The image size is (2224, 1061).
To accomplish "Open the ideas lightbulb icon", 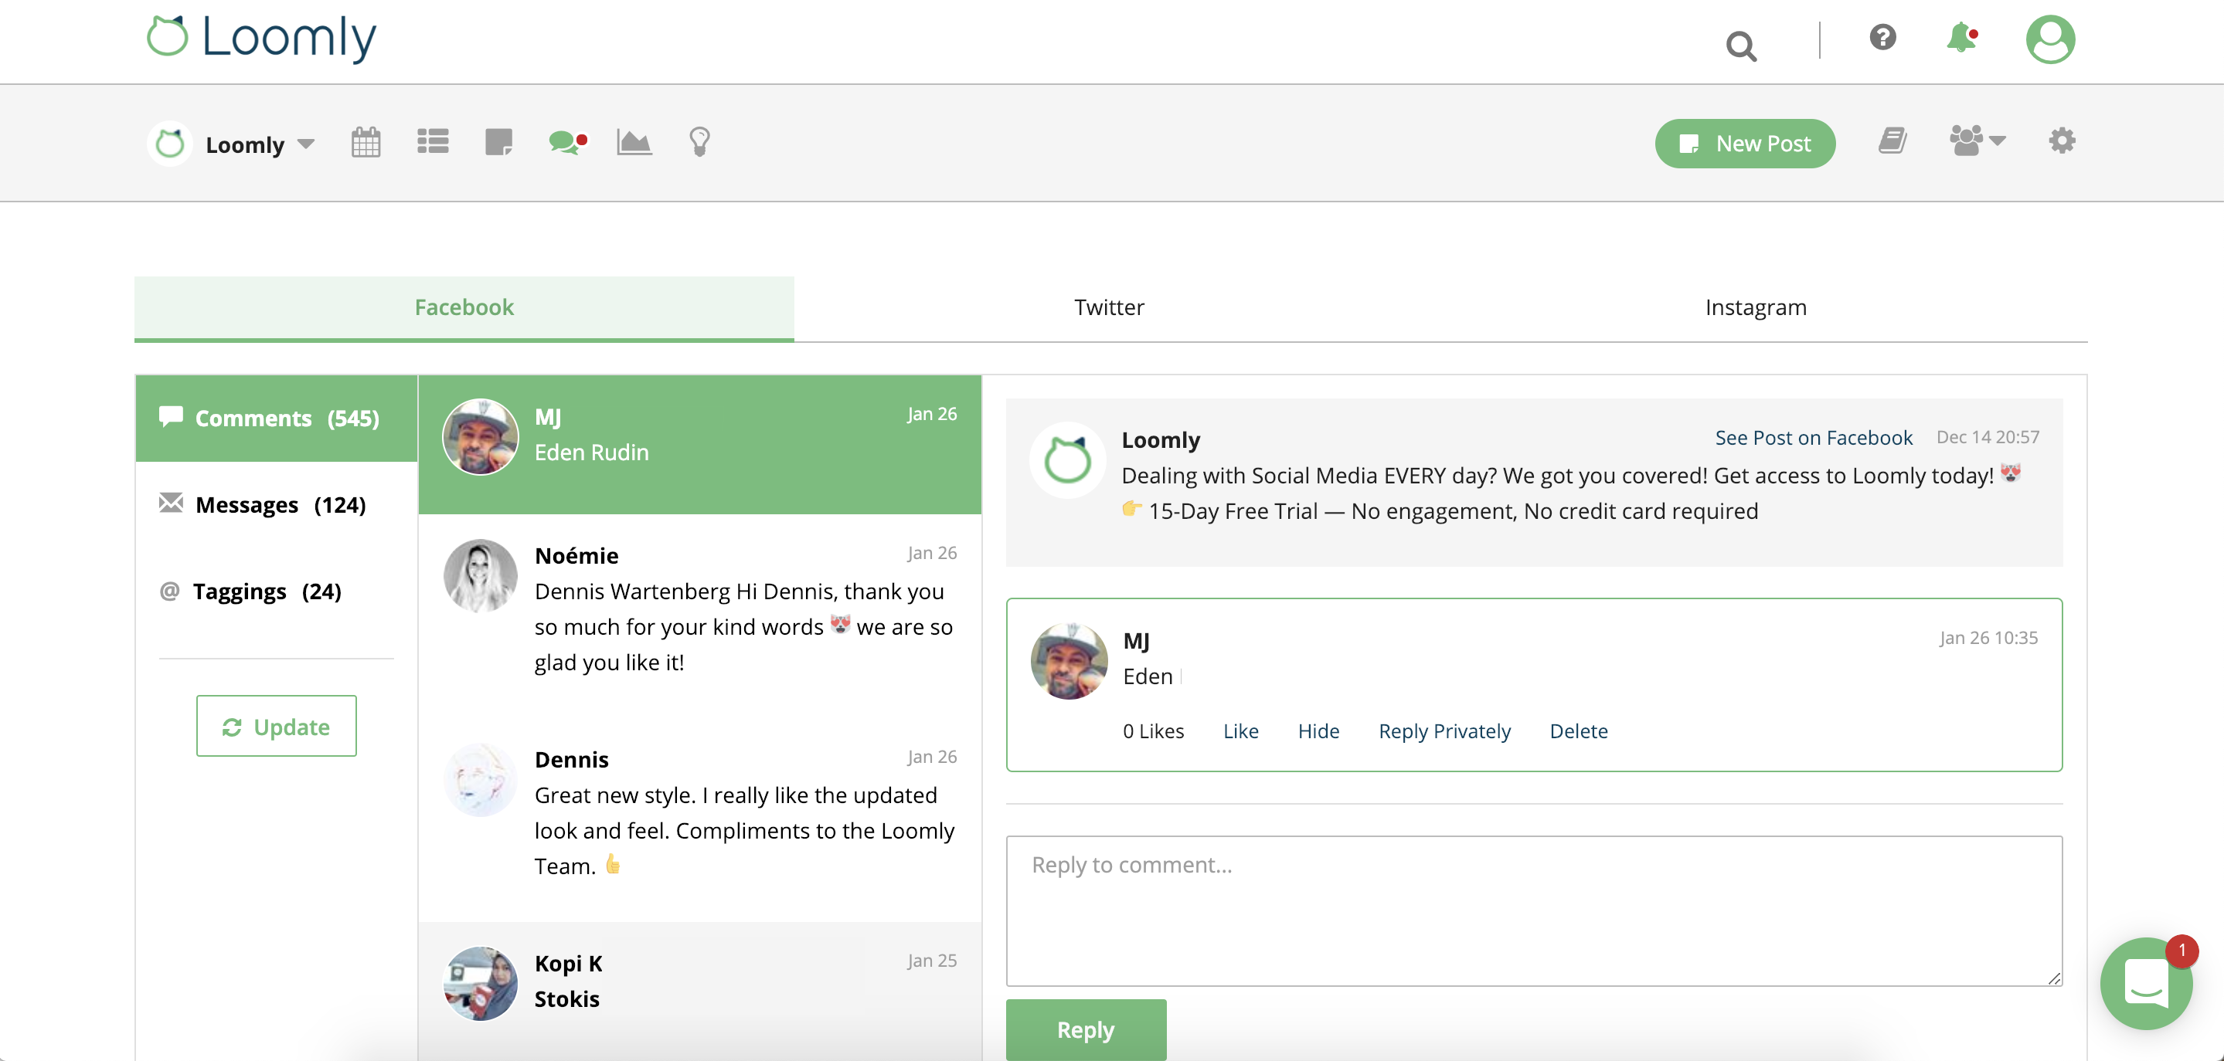I will pos(699,142).
